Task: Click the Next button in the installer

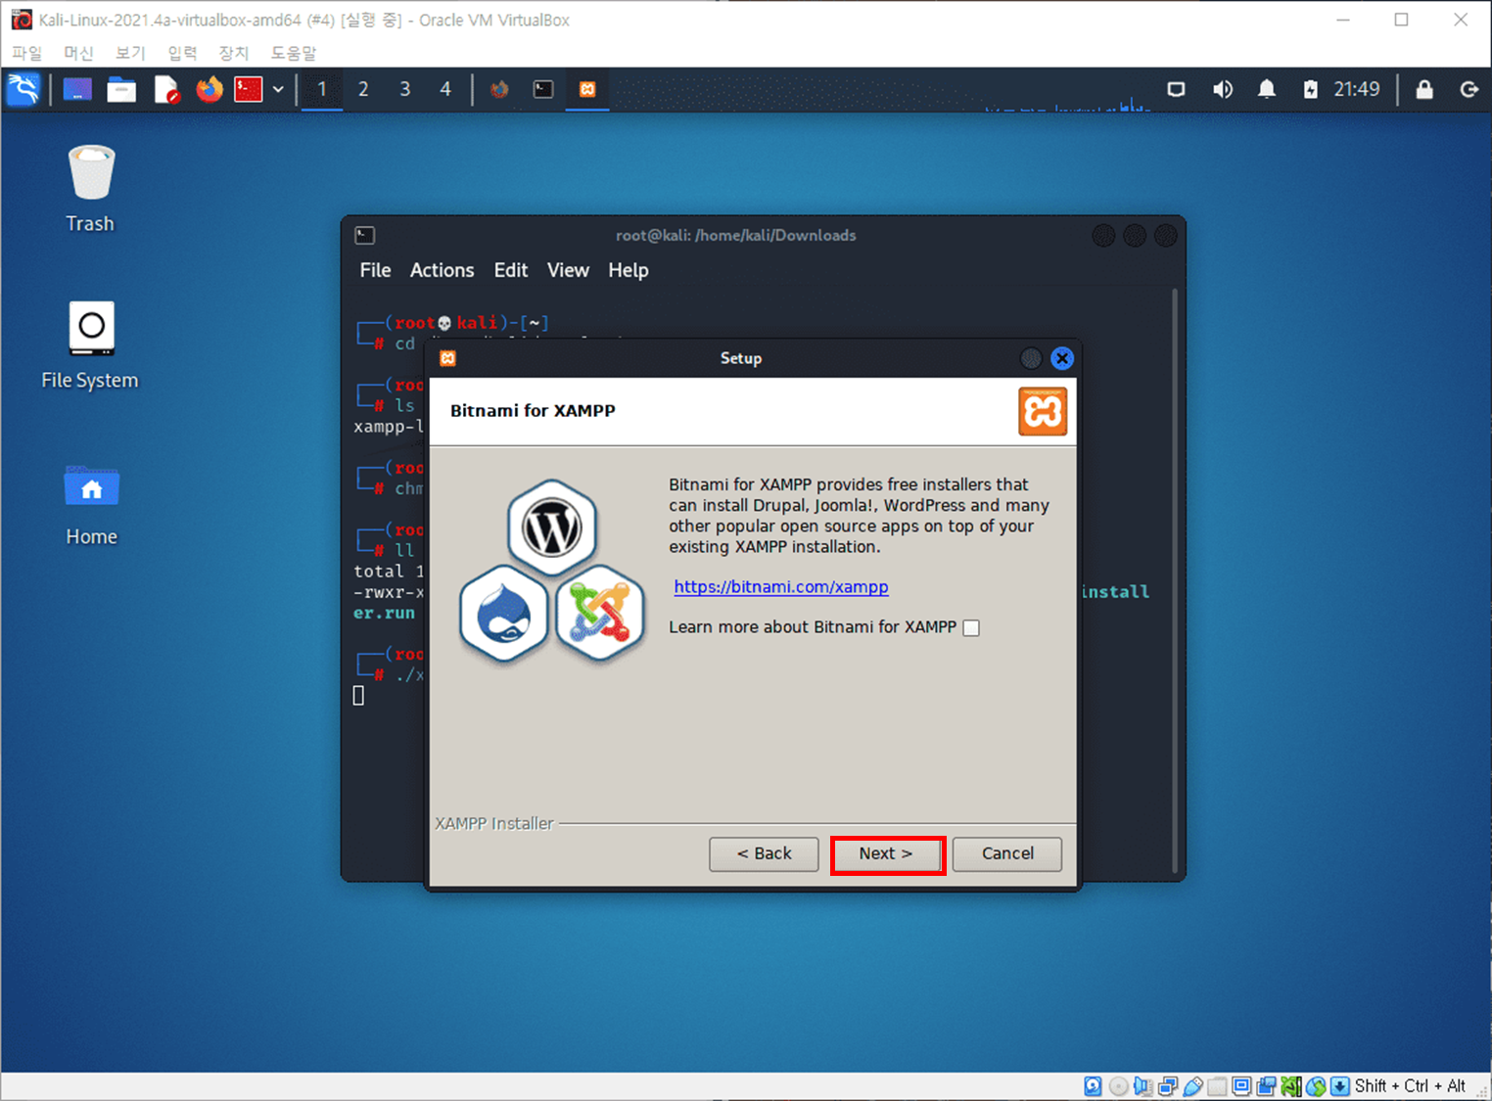Action: click(886, 853)
